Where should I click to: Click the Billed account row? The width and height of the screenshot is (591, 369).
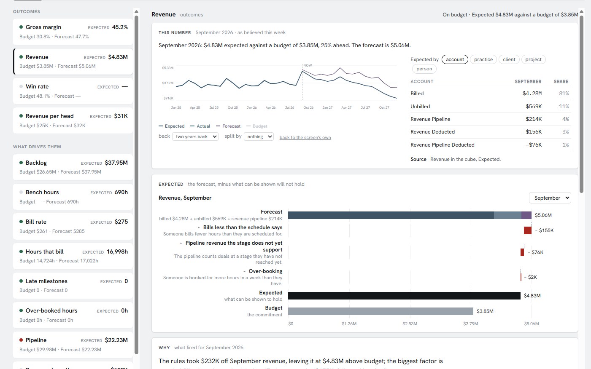pos(491,94)
